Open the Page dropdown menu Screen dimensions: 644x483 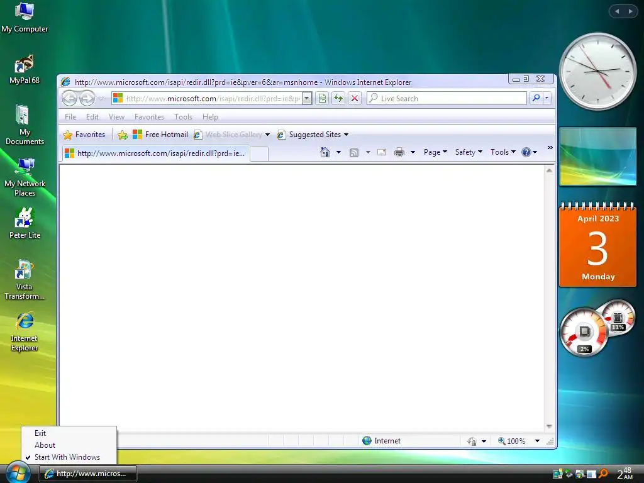point(435,152)
